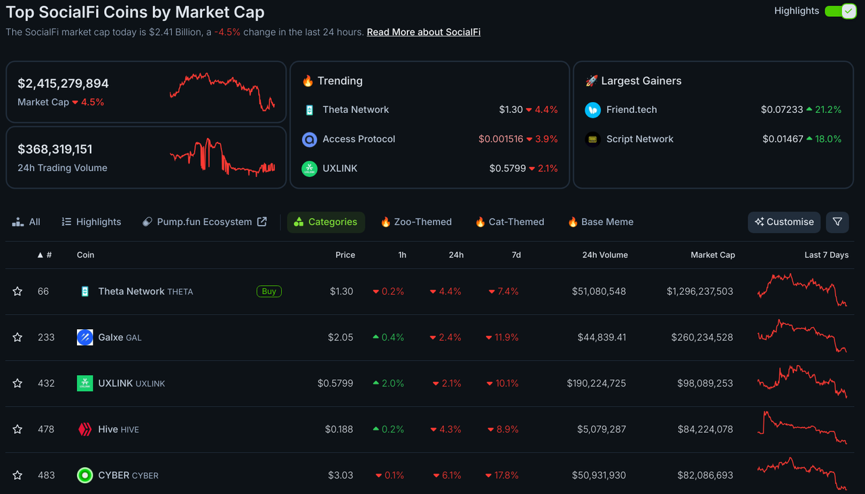Toggle the Highlights switch off
This screenshot has width=865, height=494.
click(841, 11)
